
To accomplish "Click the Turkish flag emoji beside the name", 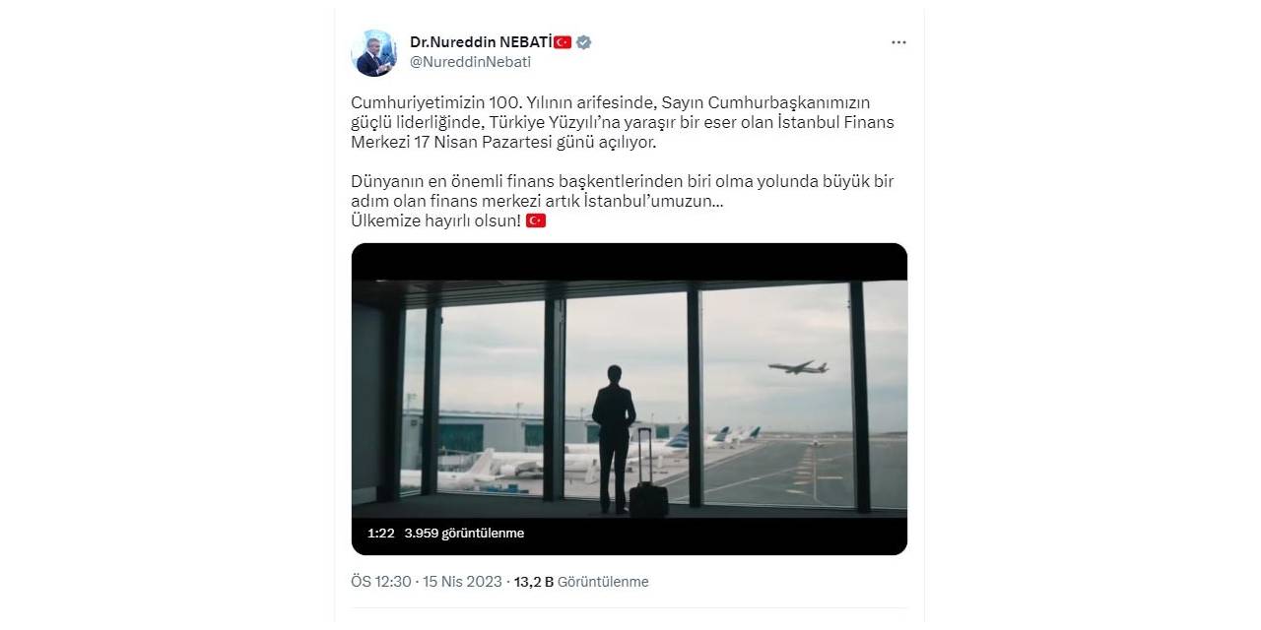I will tap(563, 42).
